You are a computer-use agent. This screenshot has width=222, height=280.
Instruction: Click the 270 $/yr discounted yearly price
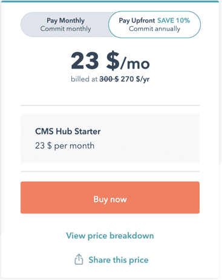click(135, 79)
